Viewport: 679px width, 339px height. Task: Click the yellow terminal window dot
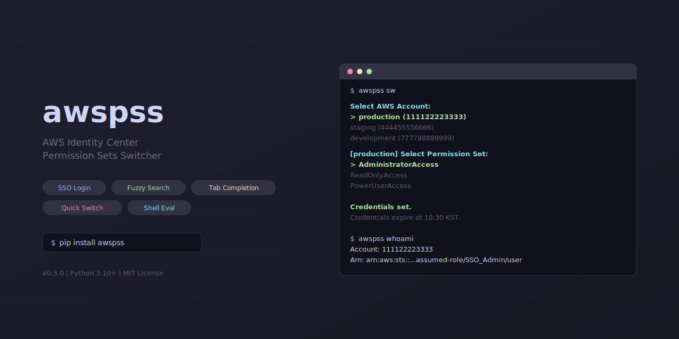360,72
